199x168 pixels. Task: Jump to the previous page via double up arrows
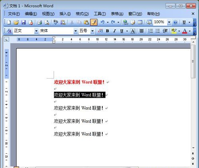pos(193,153)
